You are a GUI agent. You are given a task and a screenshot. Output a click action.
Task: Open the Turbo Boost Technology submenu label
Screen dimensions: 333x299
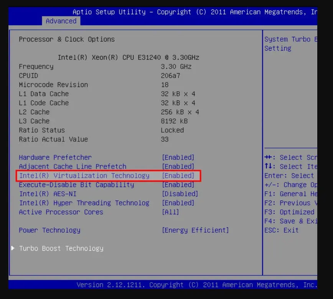coord(61,248)
